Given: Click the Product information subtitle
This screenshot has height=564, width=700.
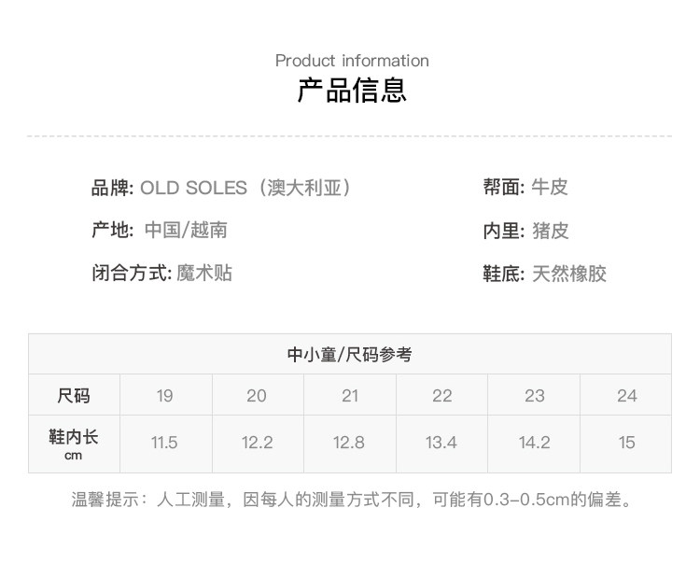Looking at the screenshot, I should 352,61.
